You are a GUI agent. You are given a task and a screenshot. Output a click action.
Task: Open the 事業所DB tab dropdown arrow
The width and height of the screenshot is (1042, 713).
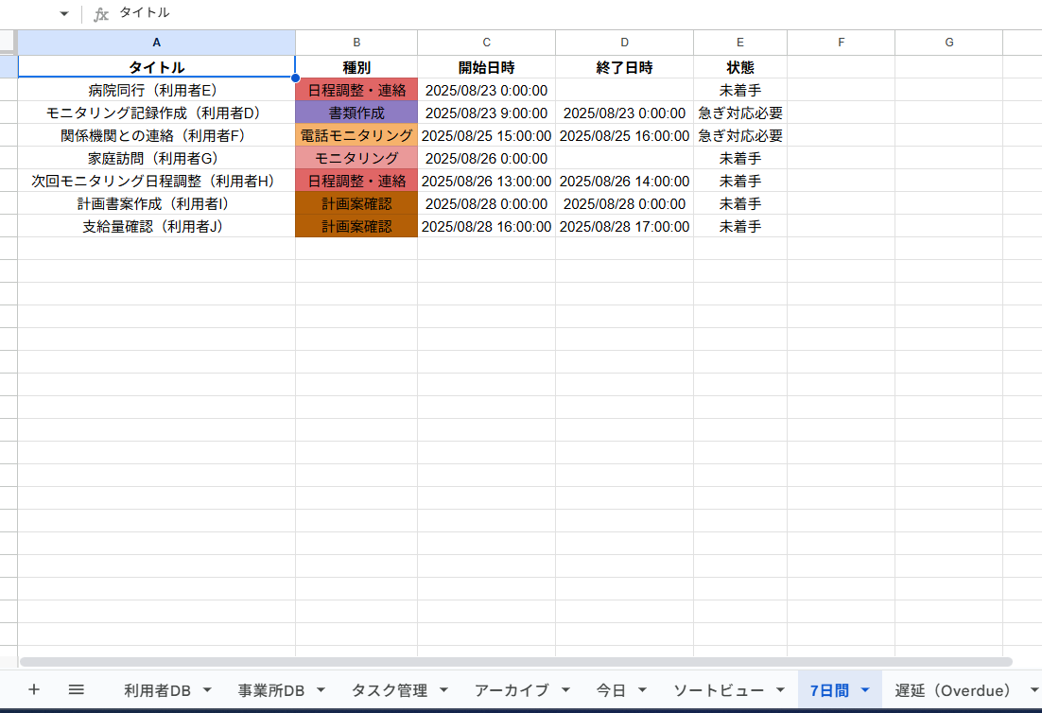pos(321,689)
